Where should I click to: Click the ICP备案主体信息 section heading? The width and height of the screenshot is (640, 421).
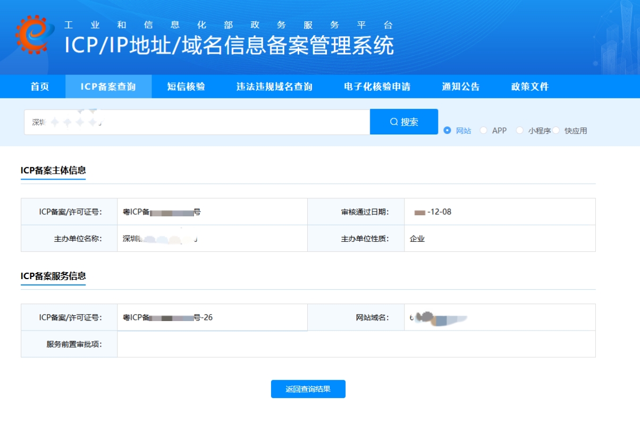53,171
